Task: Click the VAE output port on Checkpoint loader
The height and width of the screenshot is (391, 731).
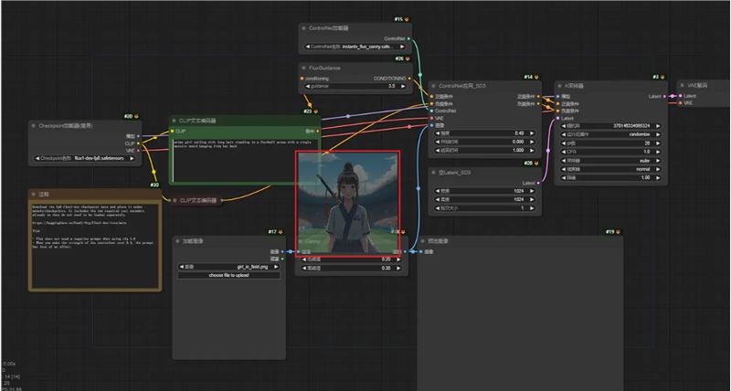Action: click(x=139, y=151)
